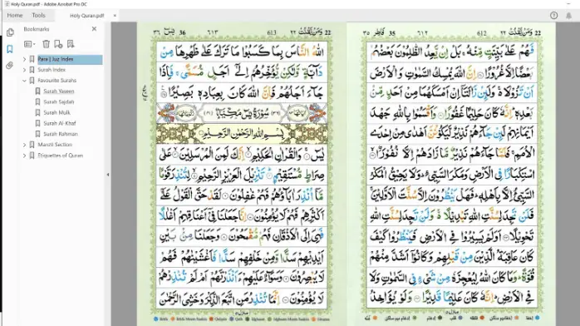Go to Surah Al-Khaf bookmark

click(60, 123)
